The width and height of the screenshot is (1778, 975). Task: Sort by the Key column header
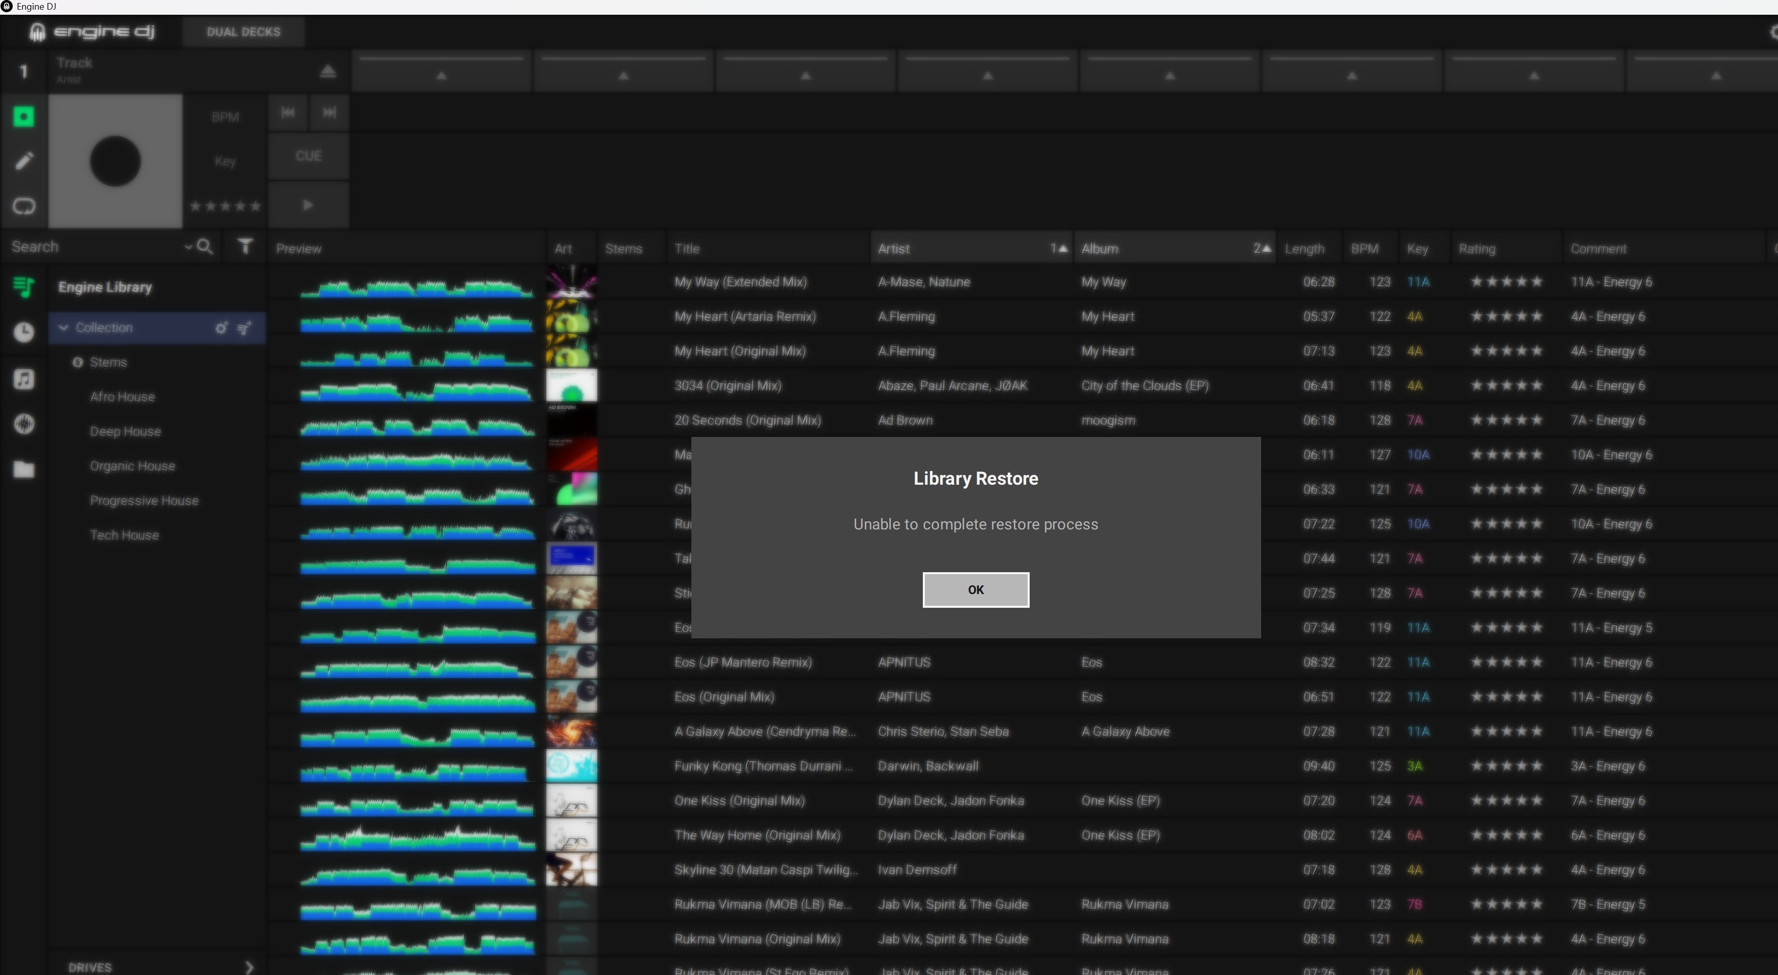[x=1424, y=248]
